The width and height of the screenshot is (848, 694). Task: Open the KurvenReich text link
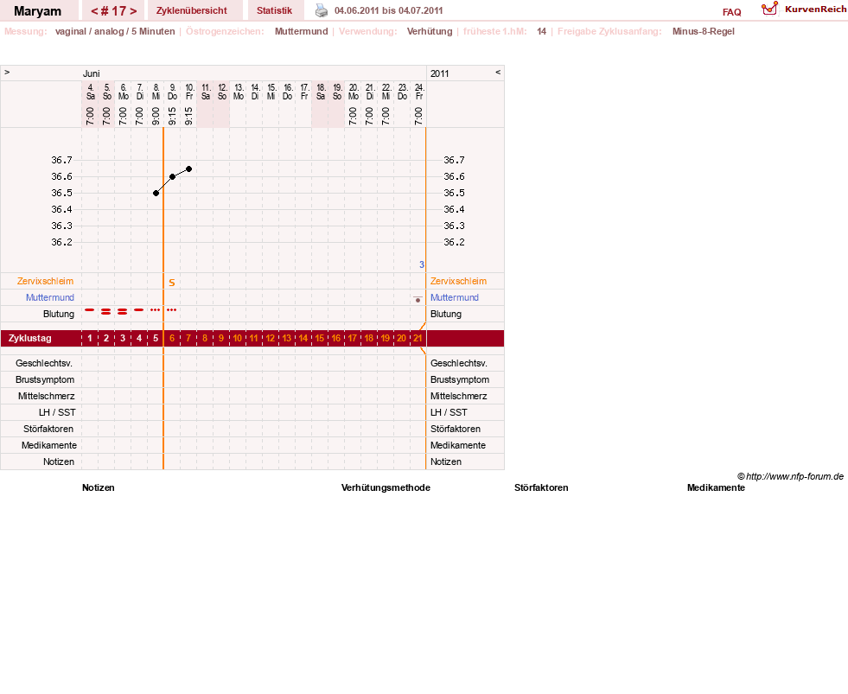click(815, 10)
